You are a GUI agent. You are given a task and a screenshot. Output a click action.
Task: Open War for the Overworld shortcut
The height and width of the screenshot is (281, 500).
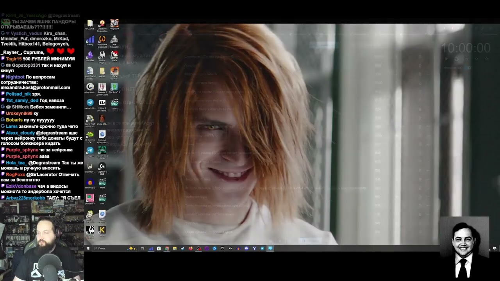pos(102,40)
